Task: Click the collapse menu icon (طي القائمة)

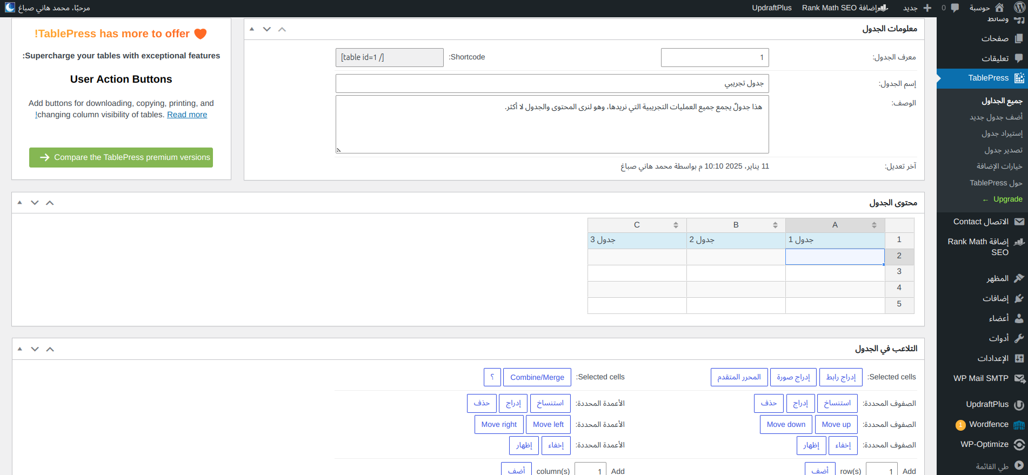Action: click(1019, 466)
